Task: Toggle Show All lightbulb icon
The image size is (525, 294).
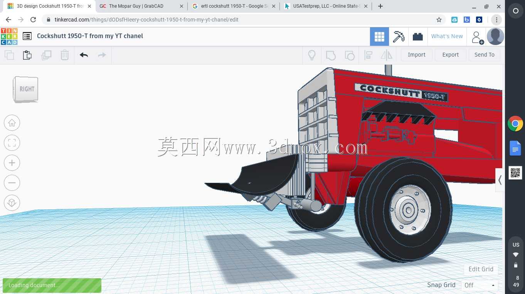Action: [x=312, y=55]
